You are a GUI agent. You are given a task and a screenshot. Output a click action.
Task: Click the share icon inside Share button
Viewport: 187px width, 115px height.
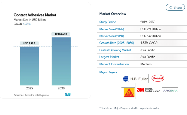tap(170, 7)
